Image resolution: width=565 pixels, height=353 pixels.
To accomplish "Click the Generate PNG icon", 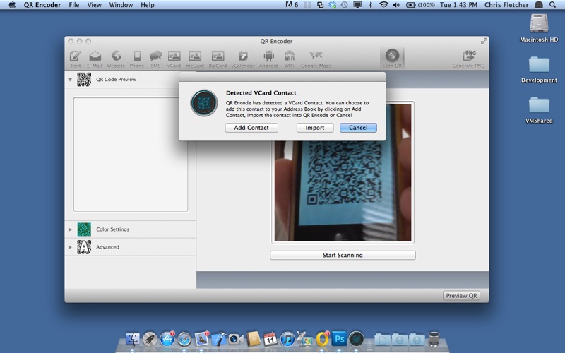I will [468, 56].
